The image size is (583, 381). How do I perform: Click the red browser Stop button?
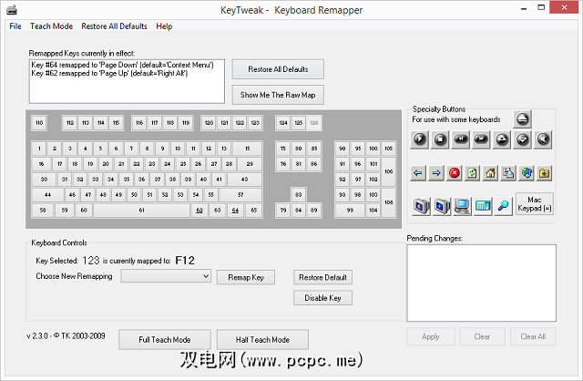coord(454,172)
